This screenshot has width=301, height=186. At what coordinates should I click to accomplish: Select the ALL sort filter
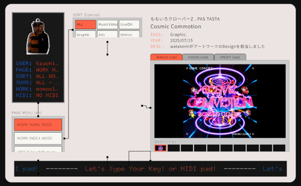[85, 24]
